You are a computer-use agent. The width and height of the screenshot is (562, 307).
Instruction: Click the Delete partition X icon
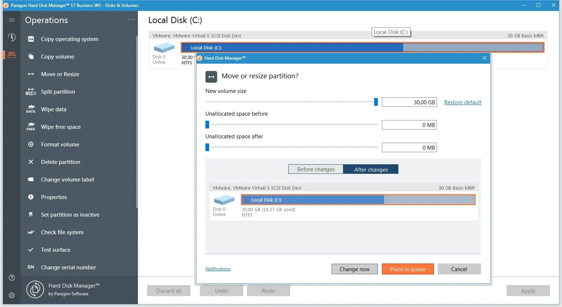point(31,162)
